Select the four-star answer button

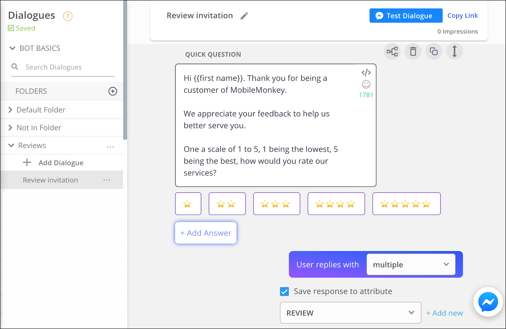336,204
